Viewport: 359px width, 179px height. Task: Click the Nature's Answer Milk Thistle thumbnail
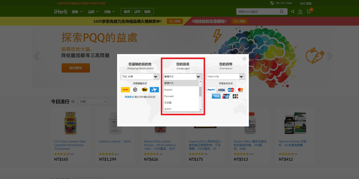(x=295, y=123)
